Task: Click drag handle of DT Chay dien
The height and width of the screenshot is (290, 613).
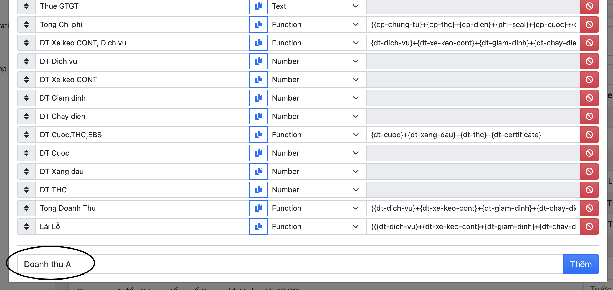Action: (x=26, y=116)
